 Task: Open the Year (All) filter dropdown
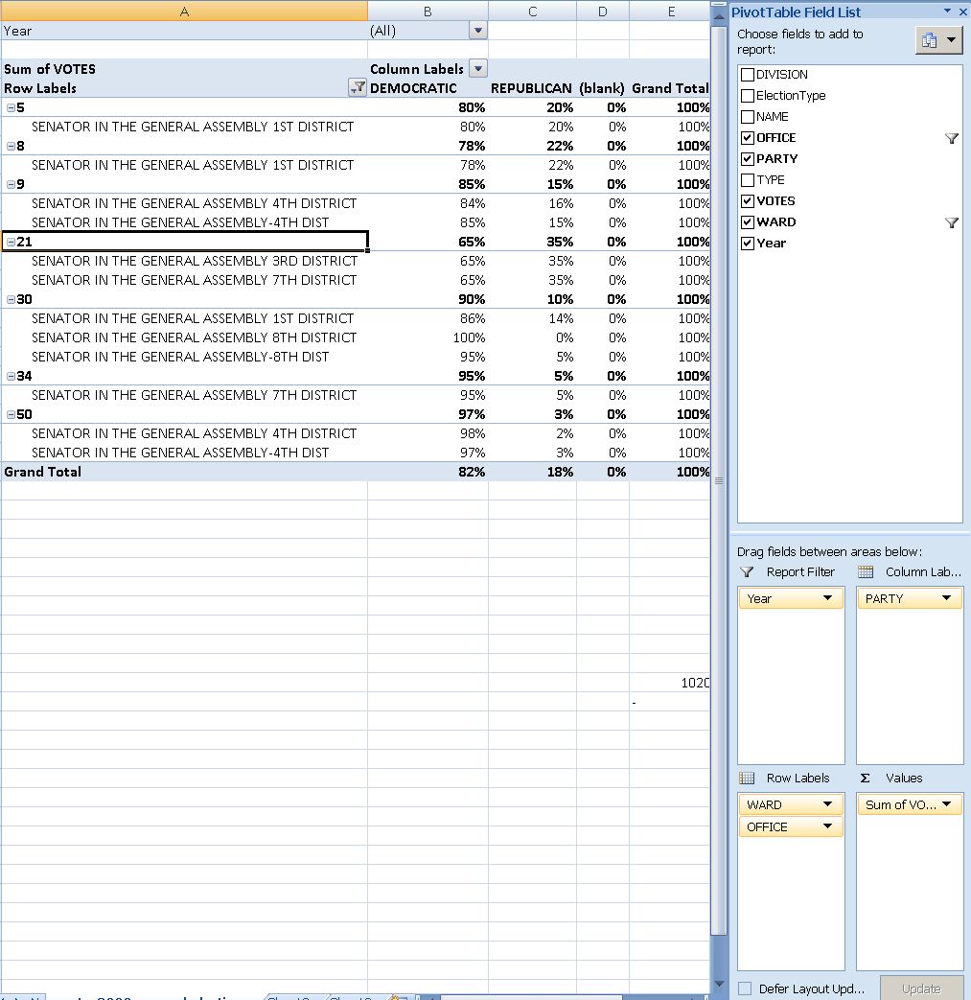pyautogui.click(x=477, y=31)
